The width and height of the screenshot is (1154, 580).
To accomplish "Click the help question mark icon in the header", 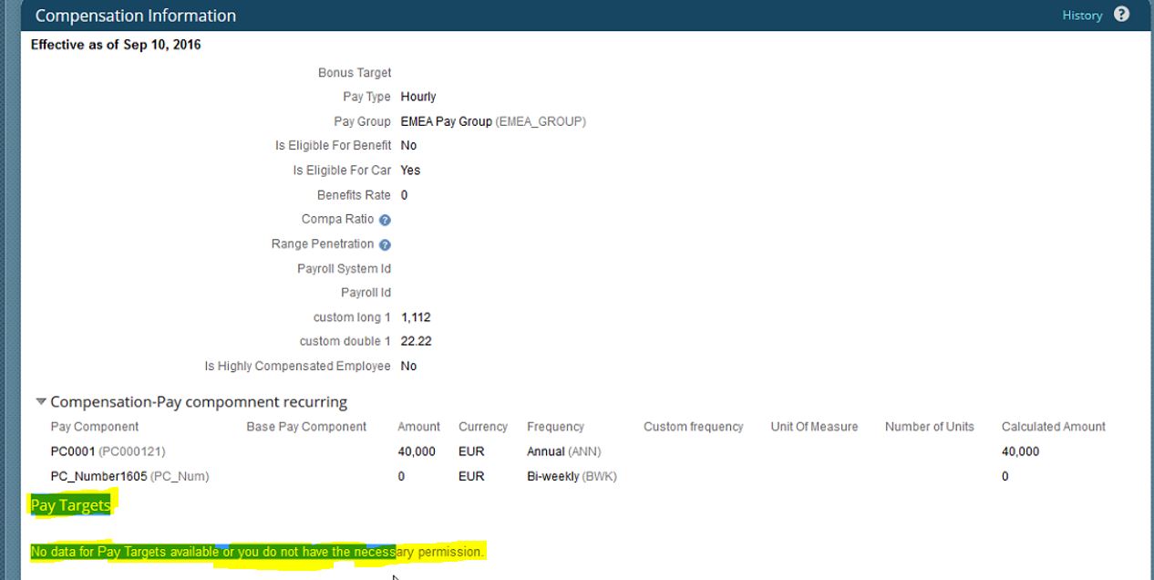I will tap(1121, 15).
